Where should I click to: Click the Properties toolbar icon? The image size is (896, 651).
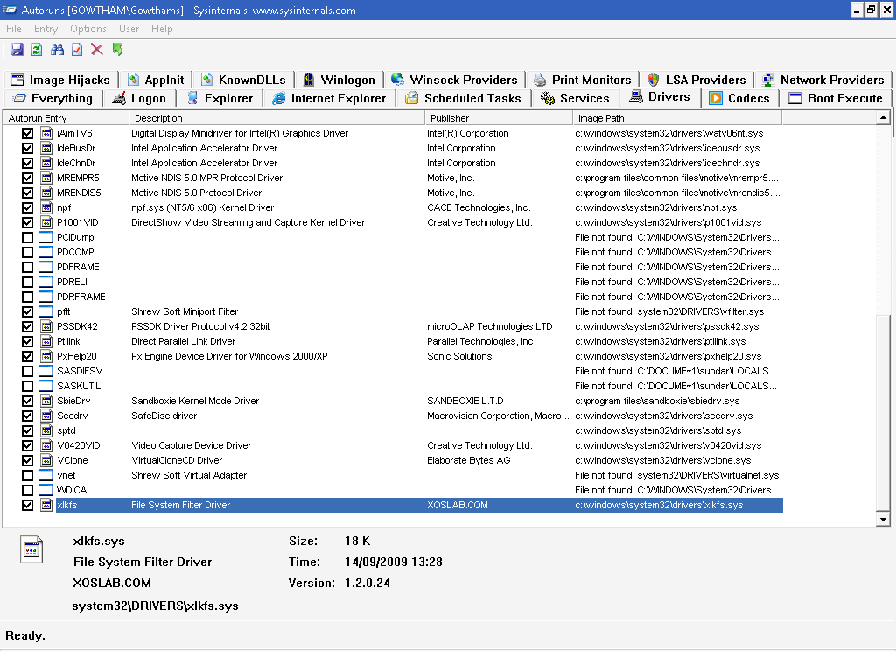[x=77, y=50]
